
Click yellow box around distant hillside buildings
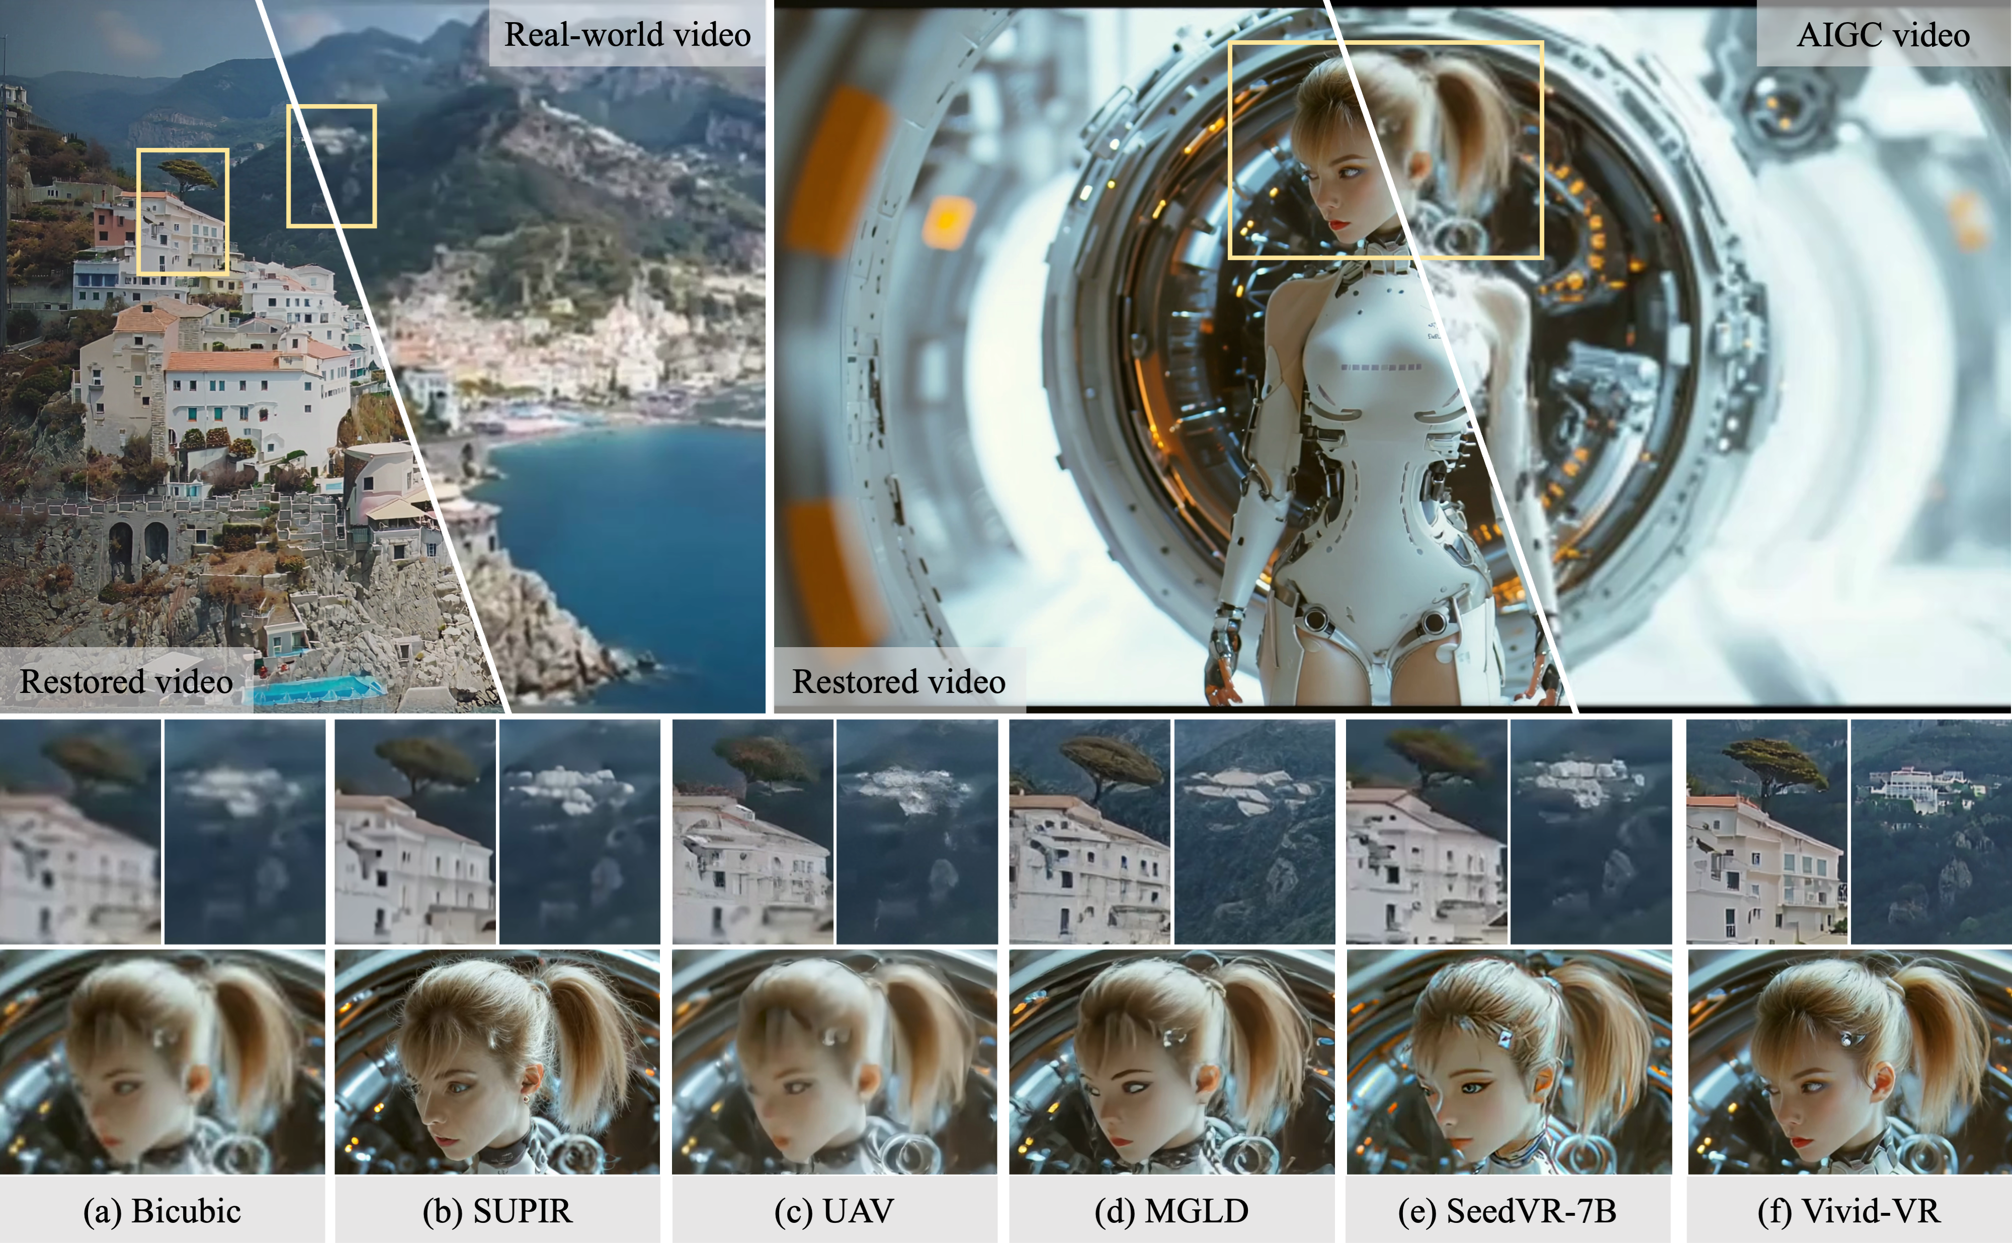[331, 166]
